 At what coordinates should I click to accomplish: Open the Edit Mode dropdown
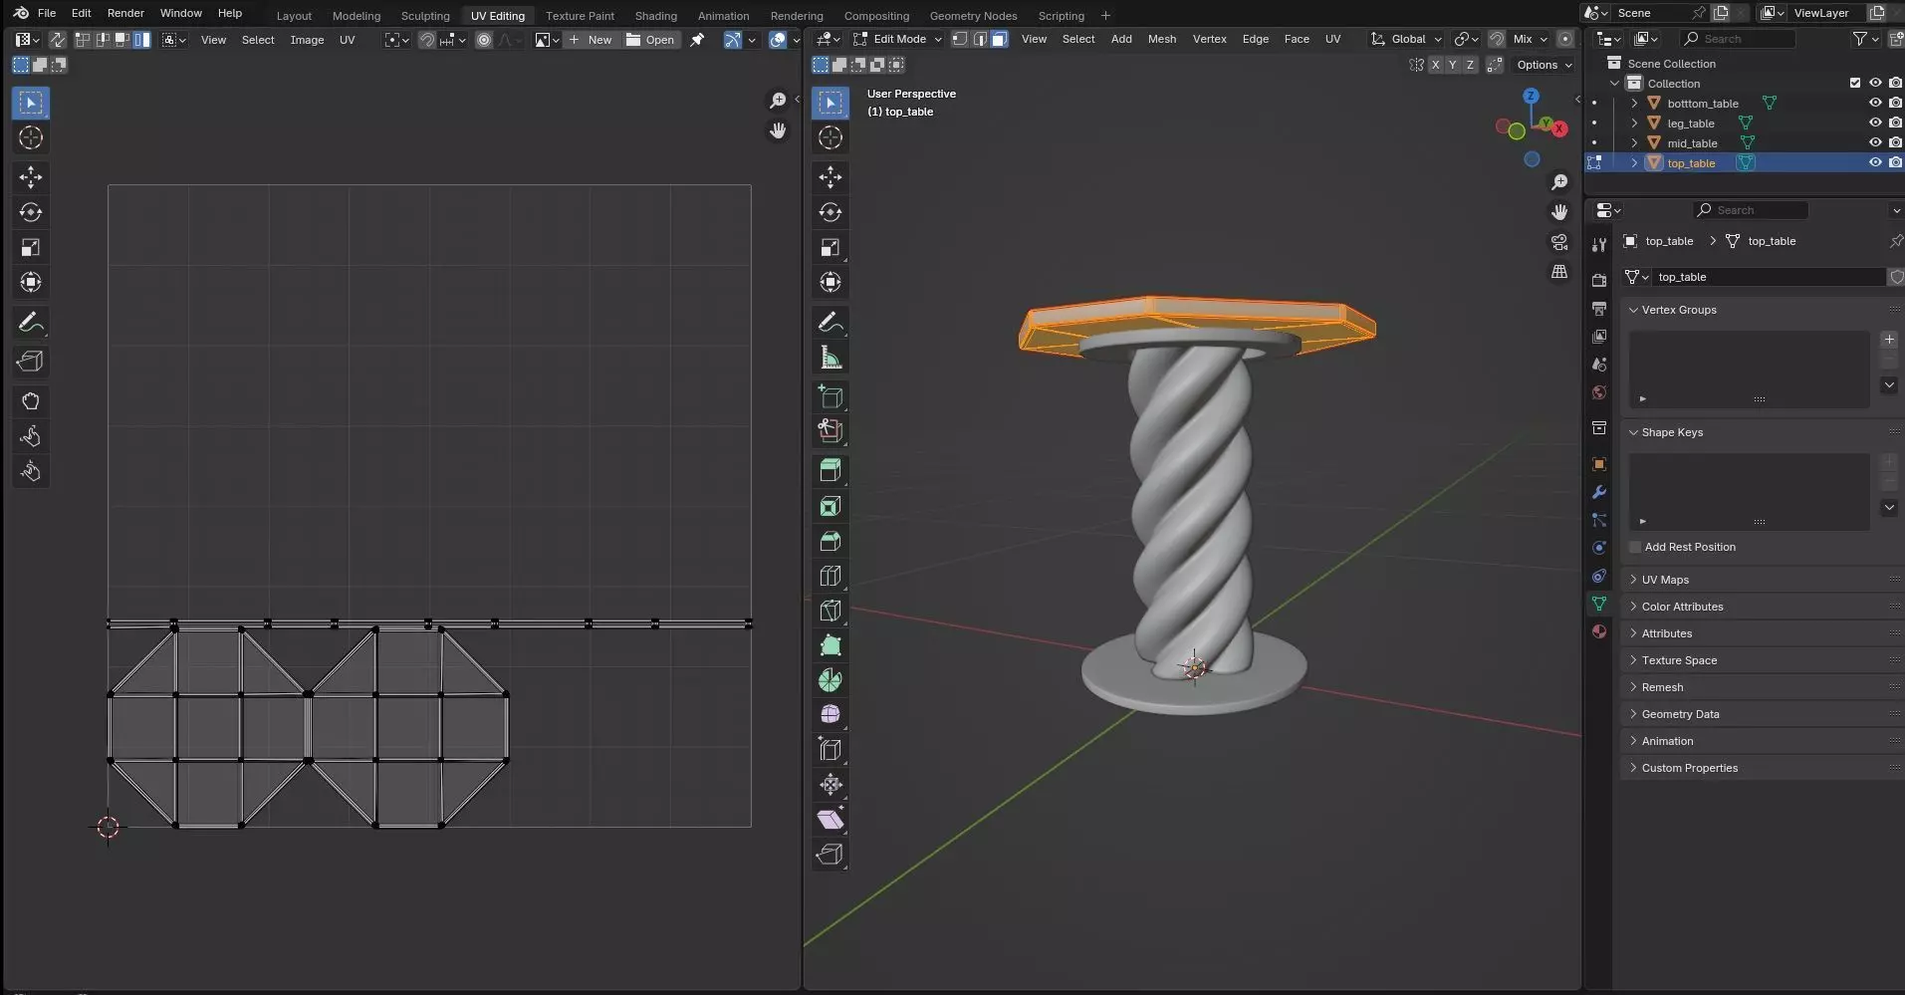(897, 39)
